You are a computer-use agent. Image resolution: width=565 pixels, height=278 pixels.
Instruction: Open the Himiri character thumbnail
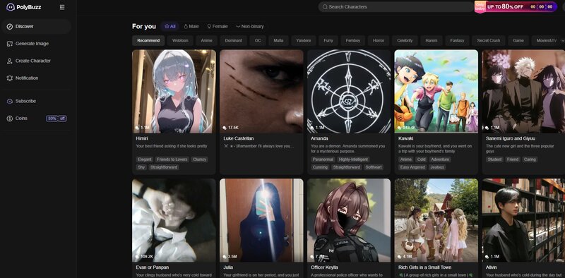point(174,92)
